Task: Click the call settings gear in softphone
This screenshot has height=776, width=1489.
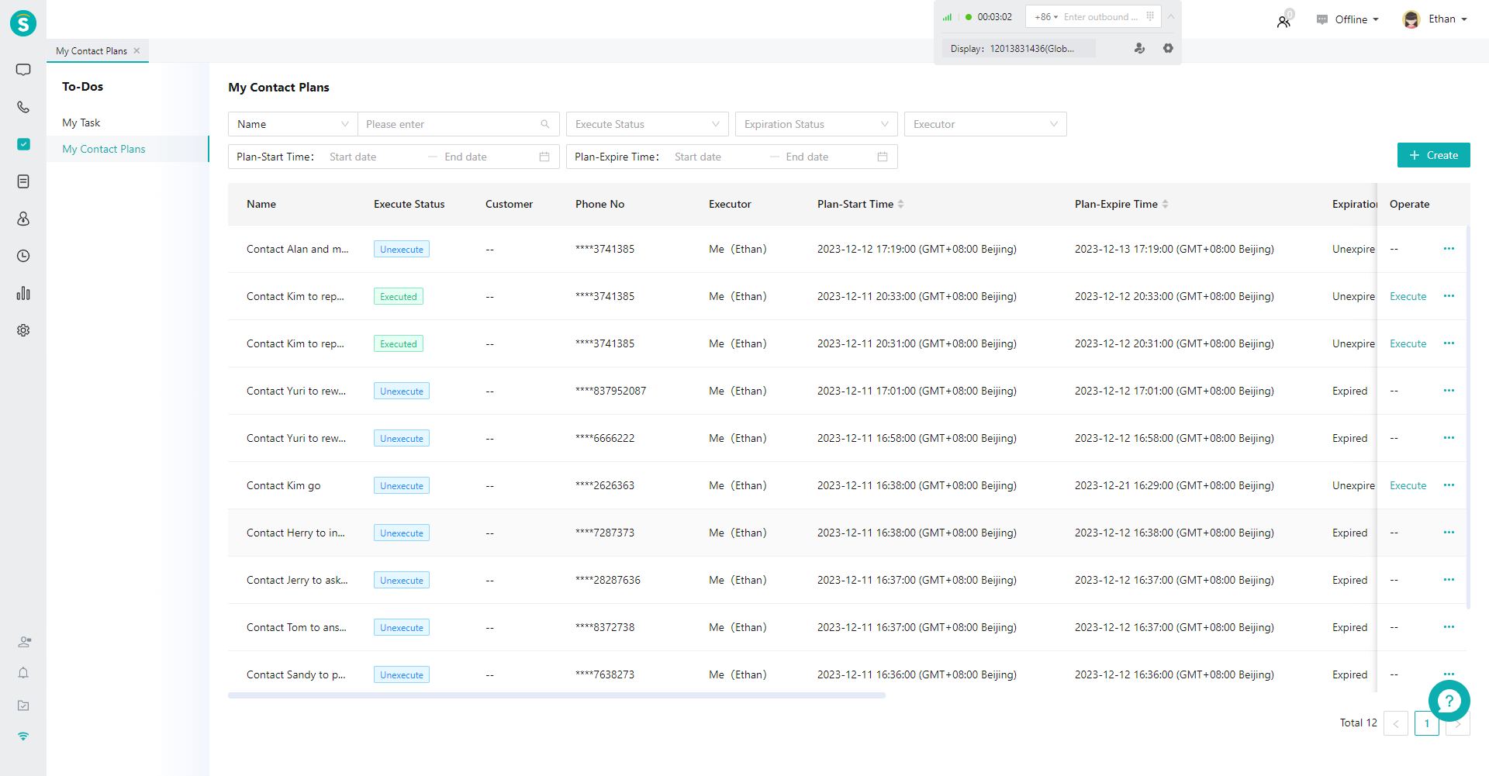Action: 1168,48
